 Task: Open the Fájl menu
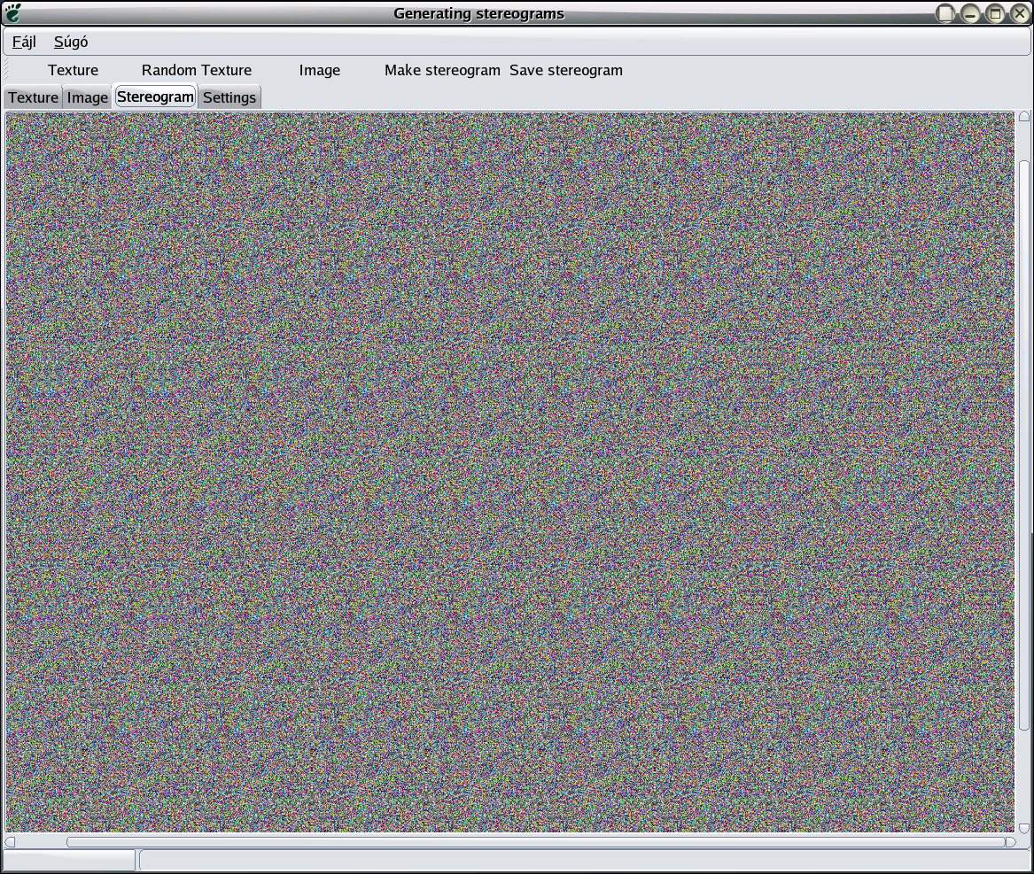tap(24, 42)
